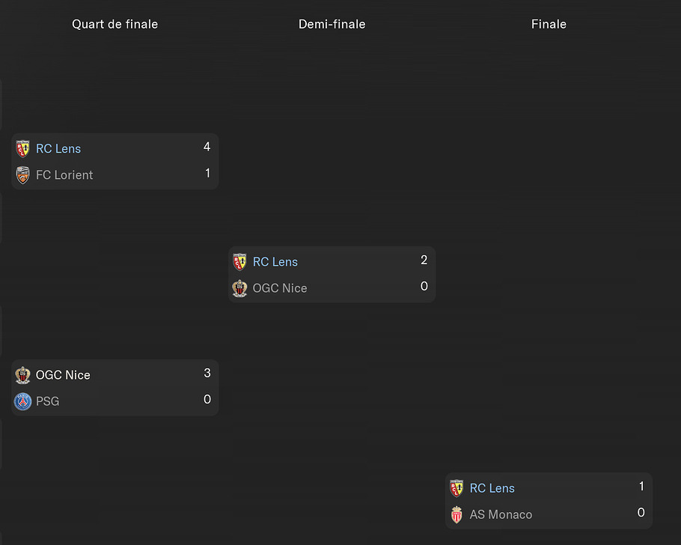Screen dimensions: 681x545
Task: Open the FC Lorient team name link
Action: (64, 175)
